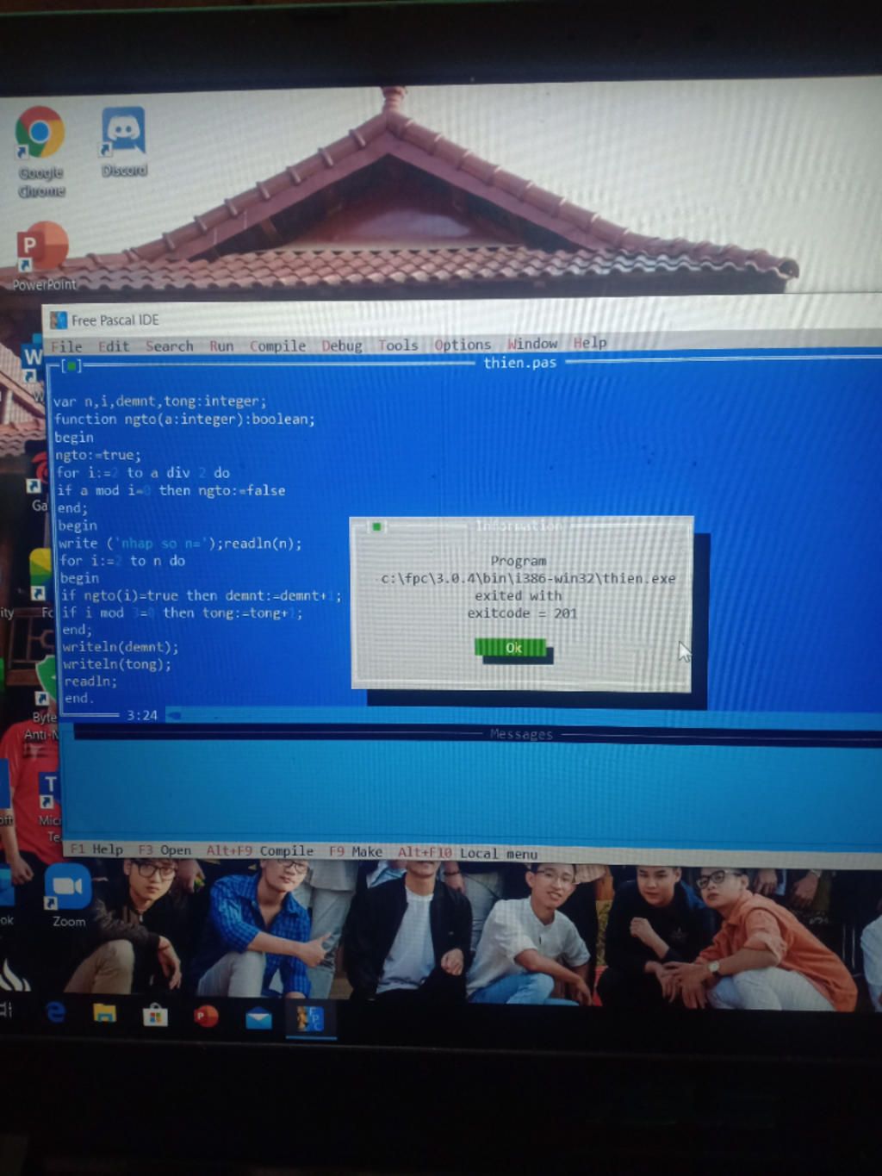Open the Options menu

click(x=463, y=345)
